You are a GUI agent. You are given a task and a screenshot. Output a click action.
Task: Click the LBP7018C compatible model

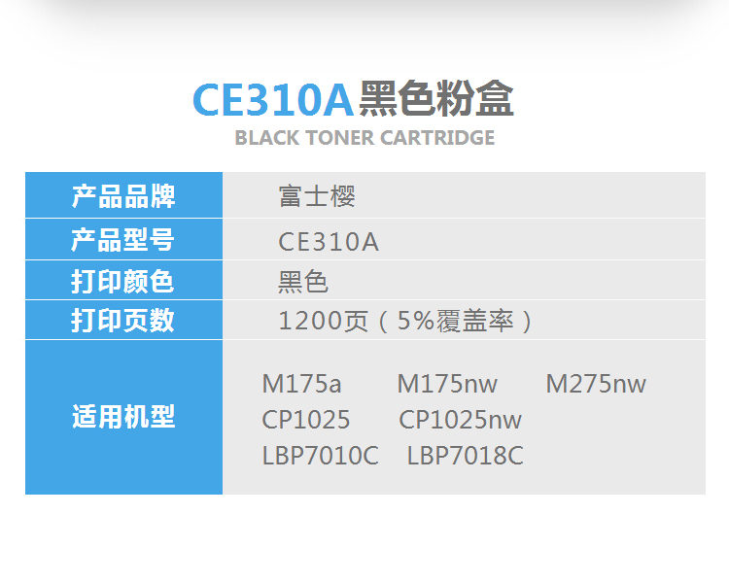click(466, 456)
